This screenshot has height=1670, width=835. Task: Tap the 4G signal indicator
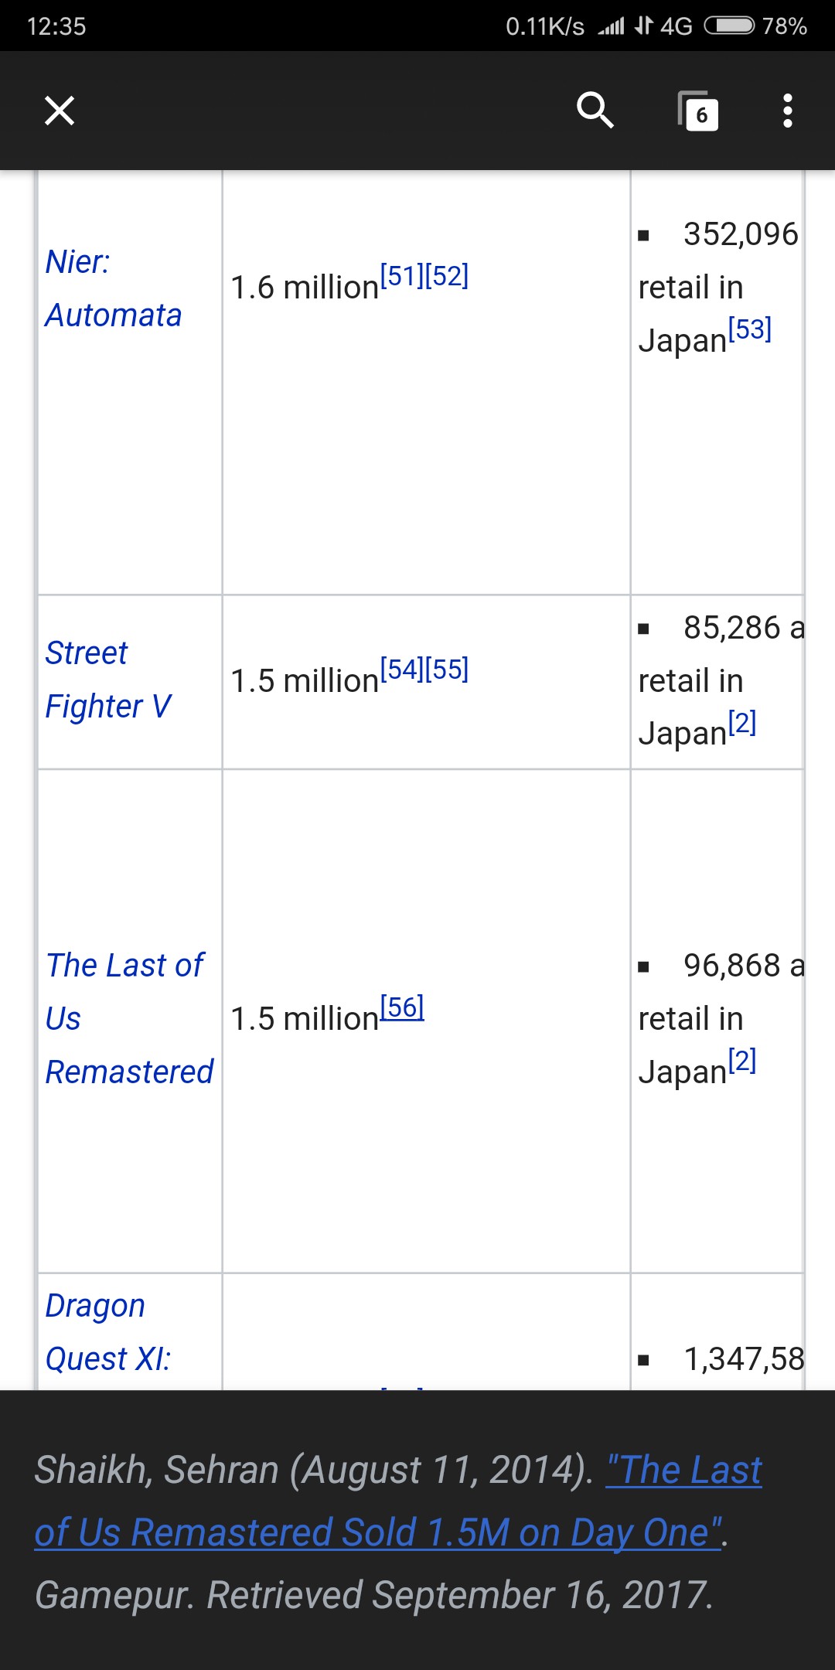[675, 26]
